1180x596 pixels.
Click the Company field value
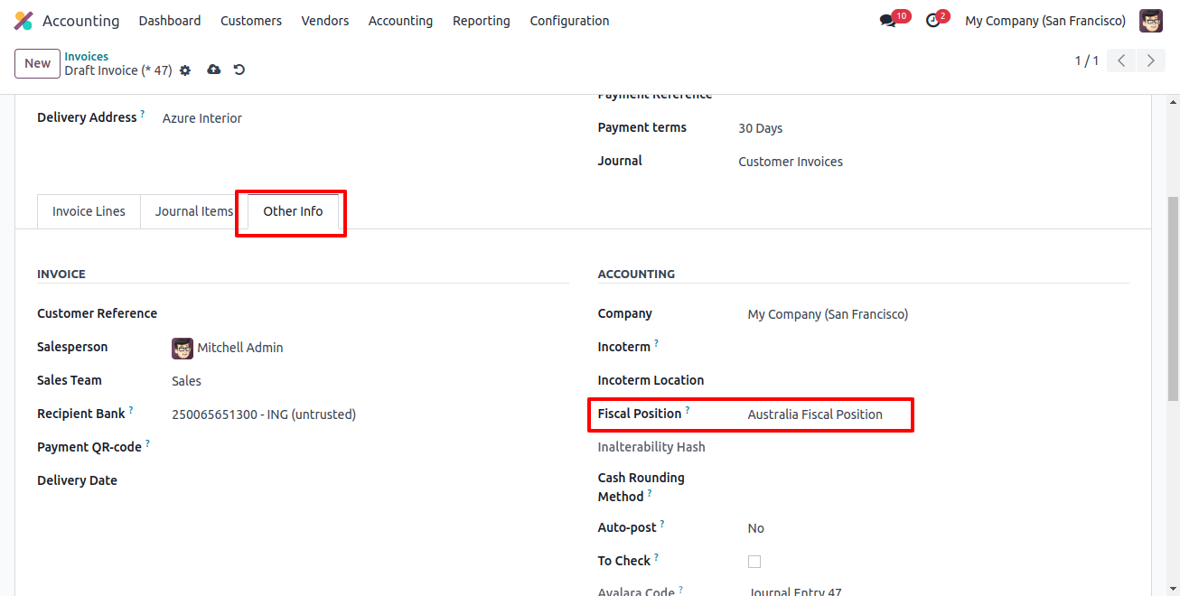point(828,314)
